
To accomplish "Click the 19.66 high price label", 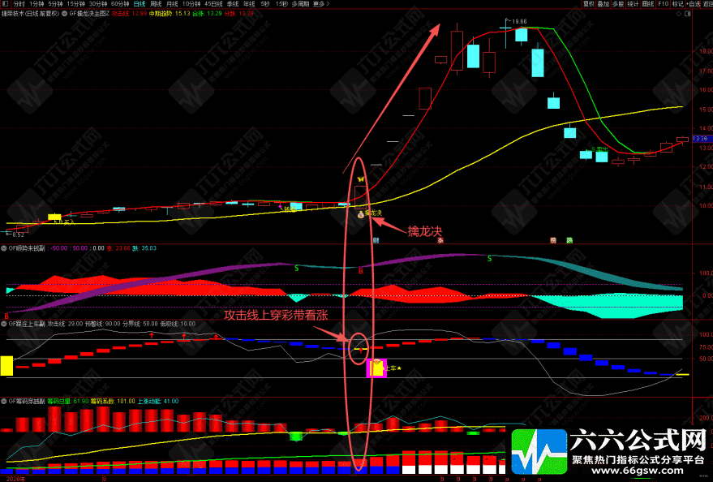I will click(519, 21).
